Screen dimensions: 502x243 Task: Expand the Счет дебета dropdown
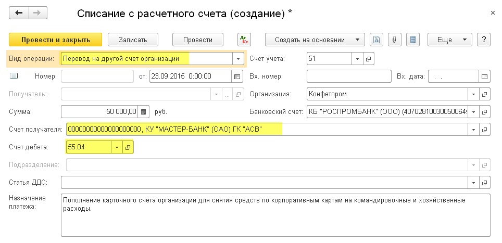click(117, 147)
